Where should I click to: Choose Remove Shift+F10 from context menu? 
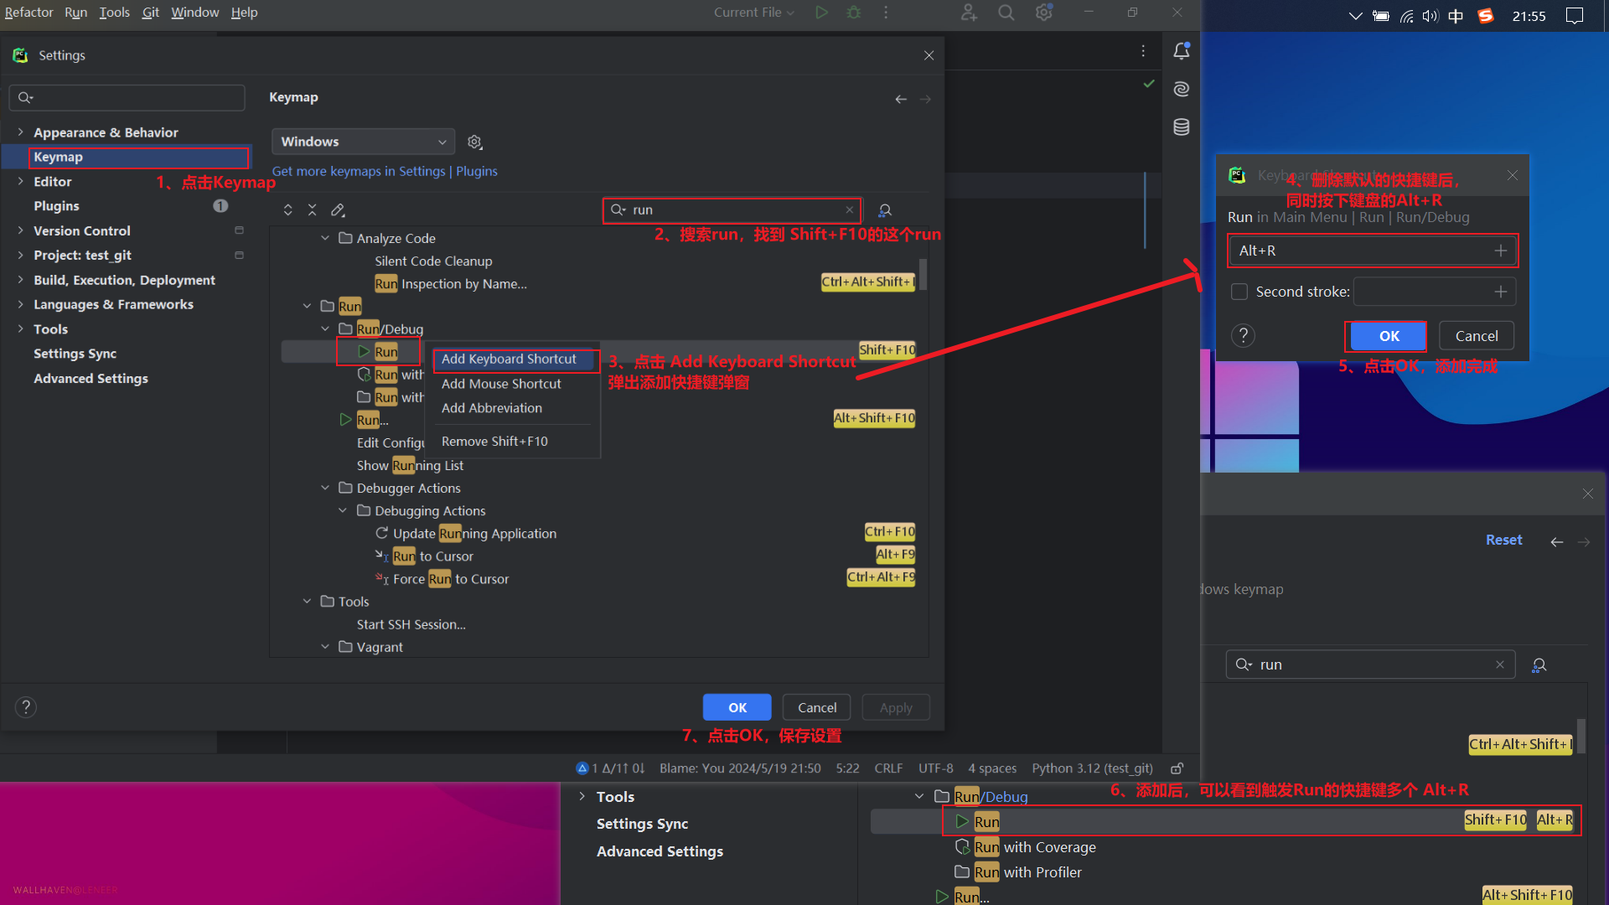[494, 441]
